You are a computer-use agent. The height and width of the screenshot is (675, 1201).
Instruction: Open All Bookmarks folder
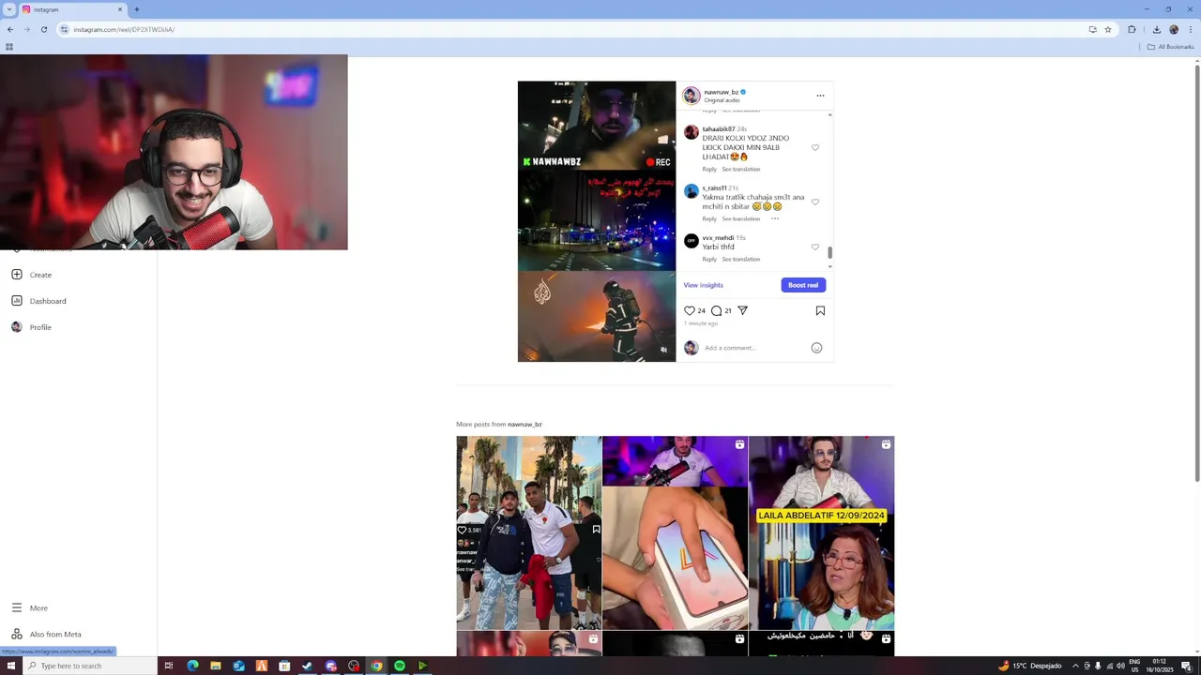tap(1170, 47)
